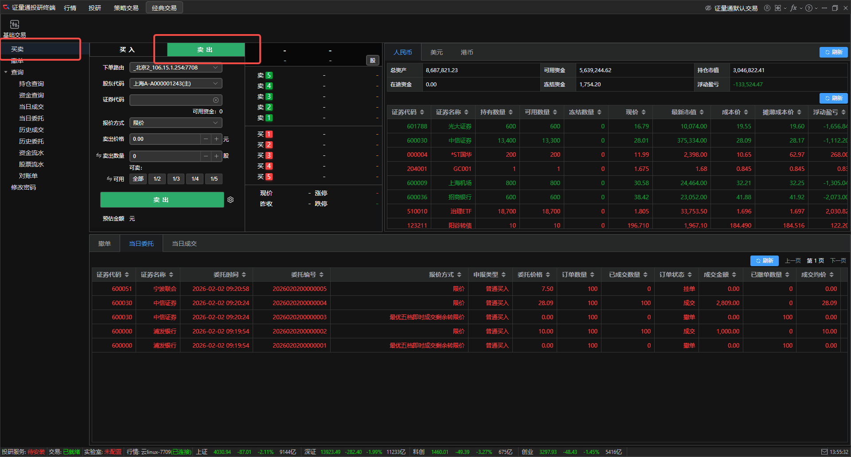Click the eye-slash hide account icon
This screenshot has height=457, width=851.
[x=708, y=8]
